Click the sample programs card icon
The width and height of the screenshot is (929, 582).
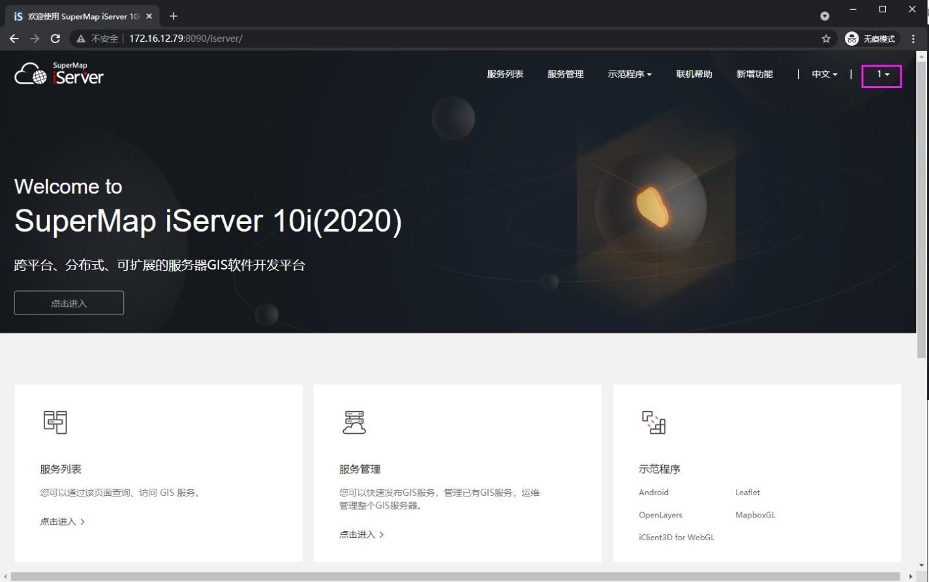tap(653, 422)
